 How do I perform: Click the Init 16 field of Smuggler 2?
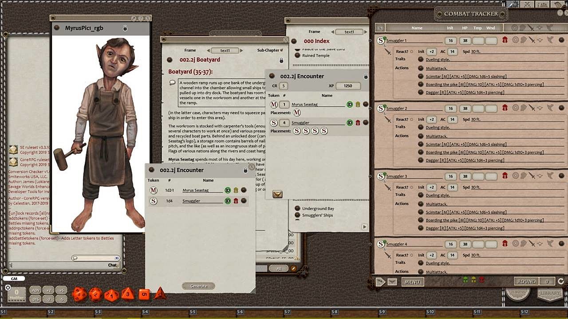pos(451,109)
